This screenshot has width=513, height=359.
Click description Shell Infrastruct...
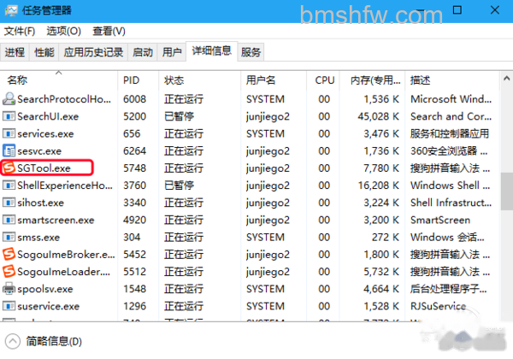pos(451,203)
